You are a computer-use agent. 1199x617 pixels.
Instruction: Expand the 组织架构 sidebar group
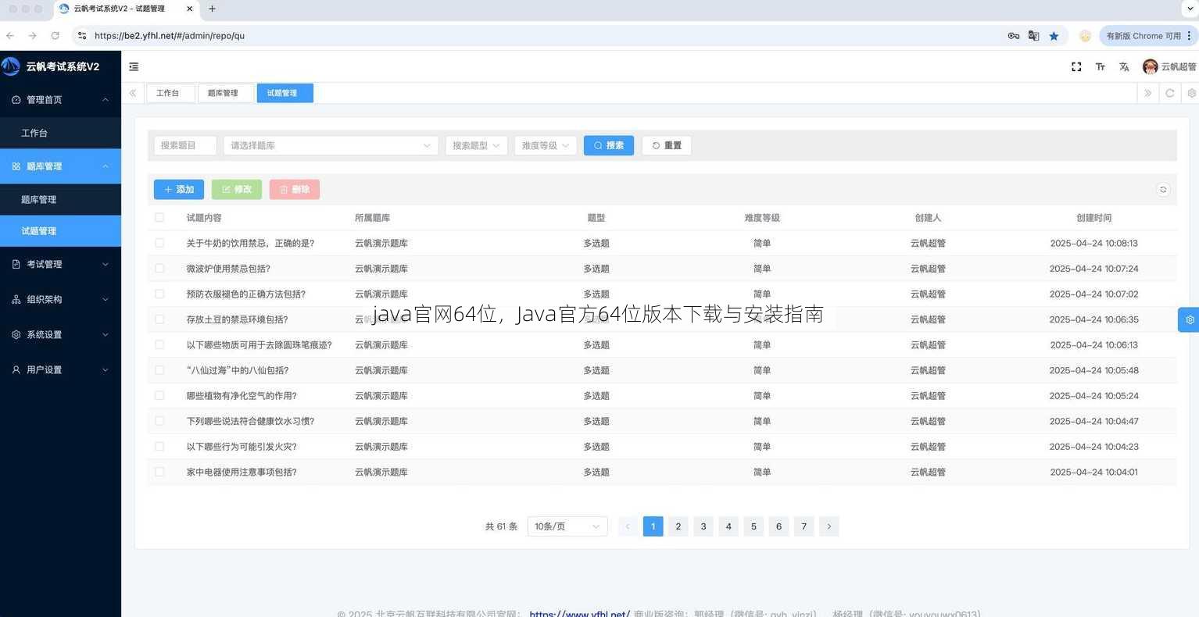(x=60, y=299)
